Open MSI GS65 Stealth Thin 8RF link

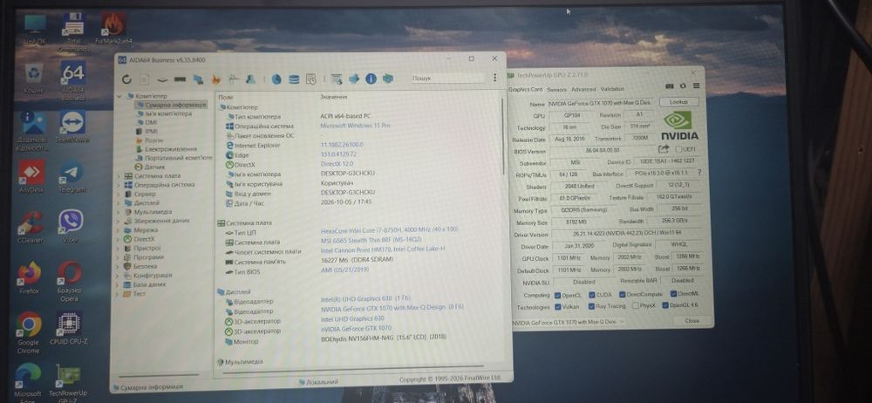[x=371, y=240]
